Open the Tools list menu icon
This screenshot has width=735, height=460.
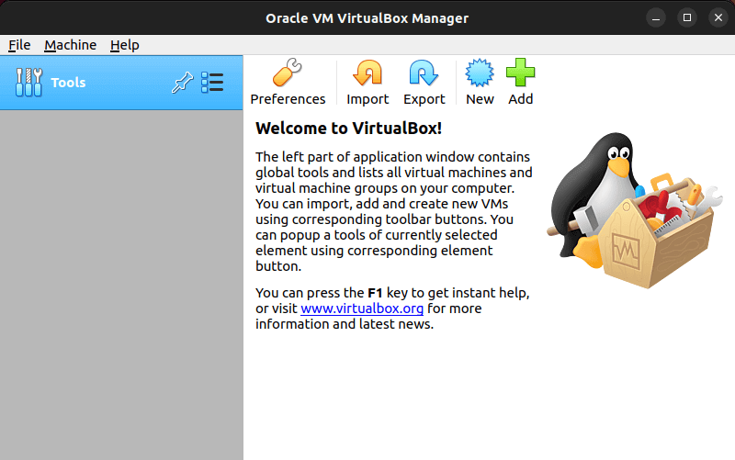click(x=212, y=83)
